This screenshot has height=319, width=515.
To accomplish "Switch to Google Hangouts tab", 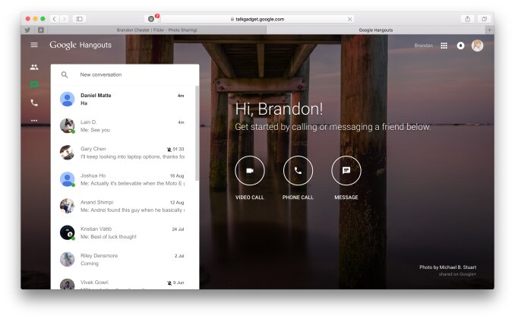I will click(x=376, y=30).
